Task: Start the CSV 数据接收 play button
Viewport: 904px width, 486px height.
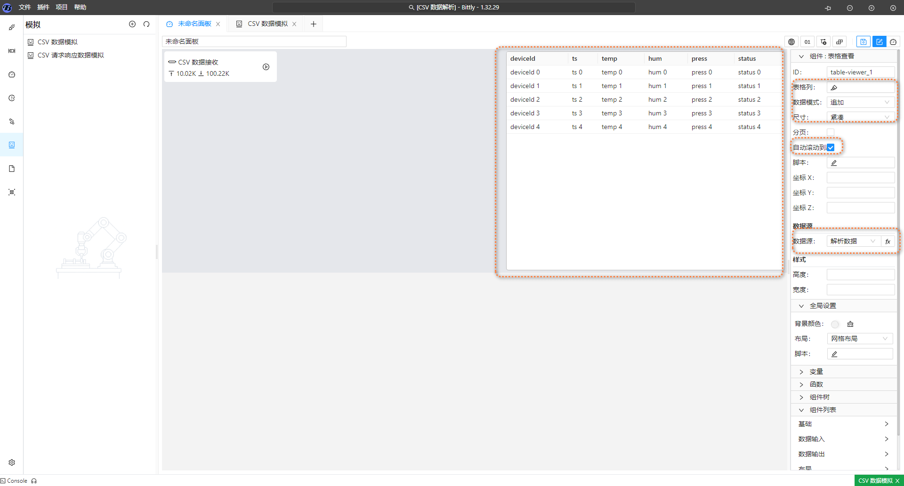Action: pos(266,67)
